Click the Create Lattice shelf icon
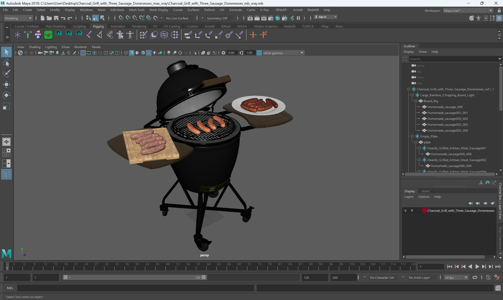503x300 pixels. (164, 35)
